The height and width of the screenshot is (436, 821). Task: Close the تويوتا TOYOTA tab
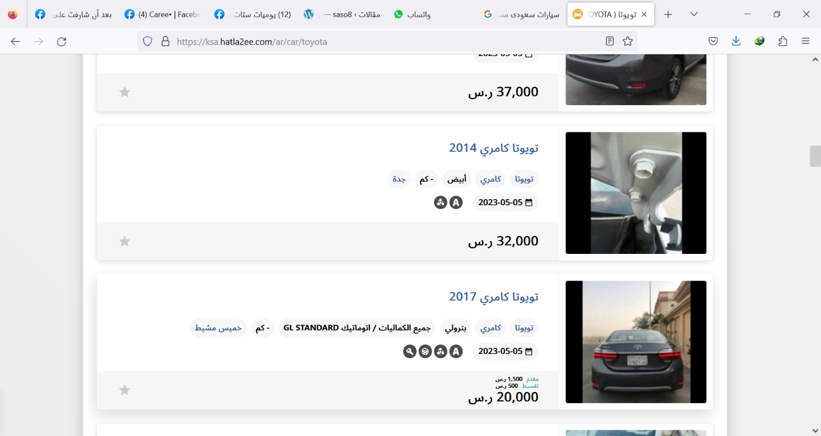coord(644,14)
